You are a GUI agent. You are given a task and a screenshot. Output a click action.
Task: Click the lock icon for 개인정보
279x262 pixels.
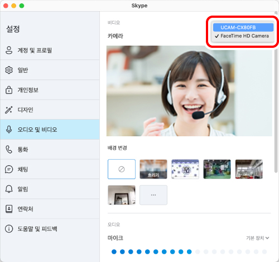click(x=9, y=90)
